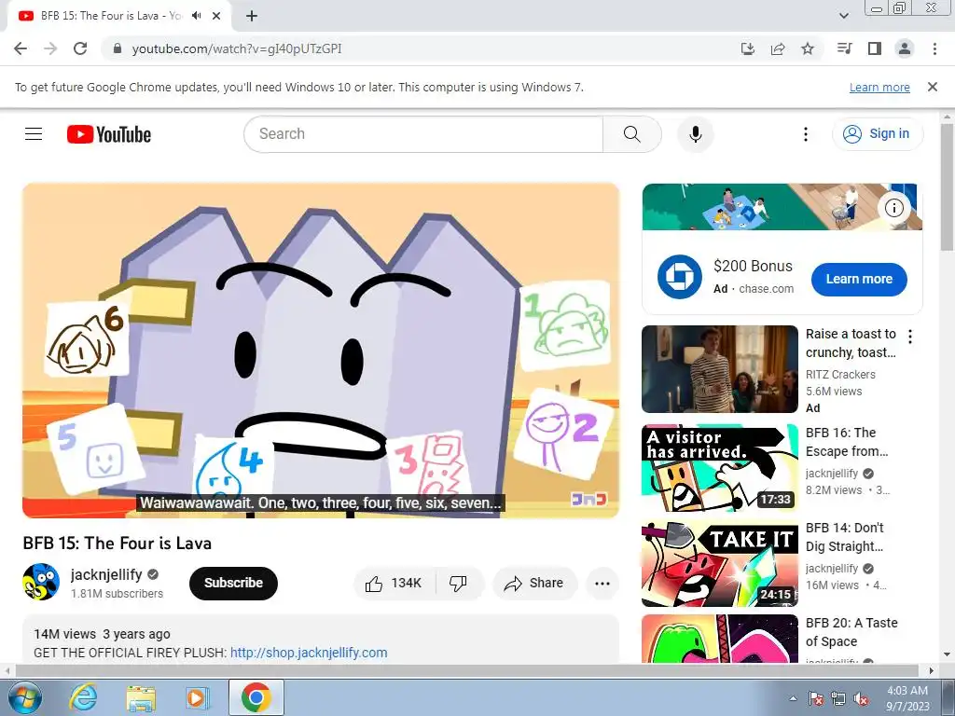Open BFB 14 Don't Dig Straight thumbnail

click(x=719, y=563)
